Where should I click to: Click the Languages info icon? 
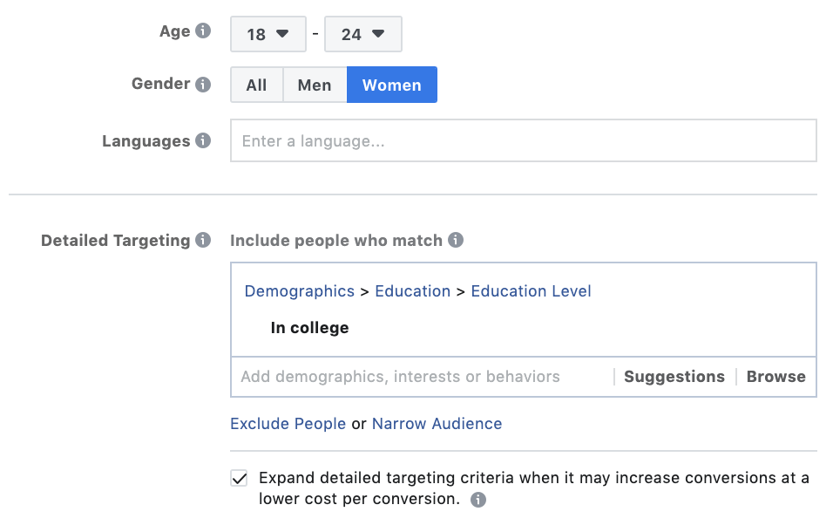(203, 140)
